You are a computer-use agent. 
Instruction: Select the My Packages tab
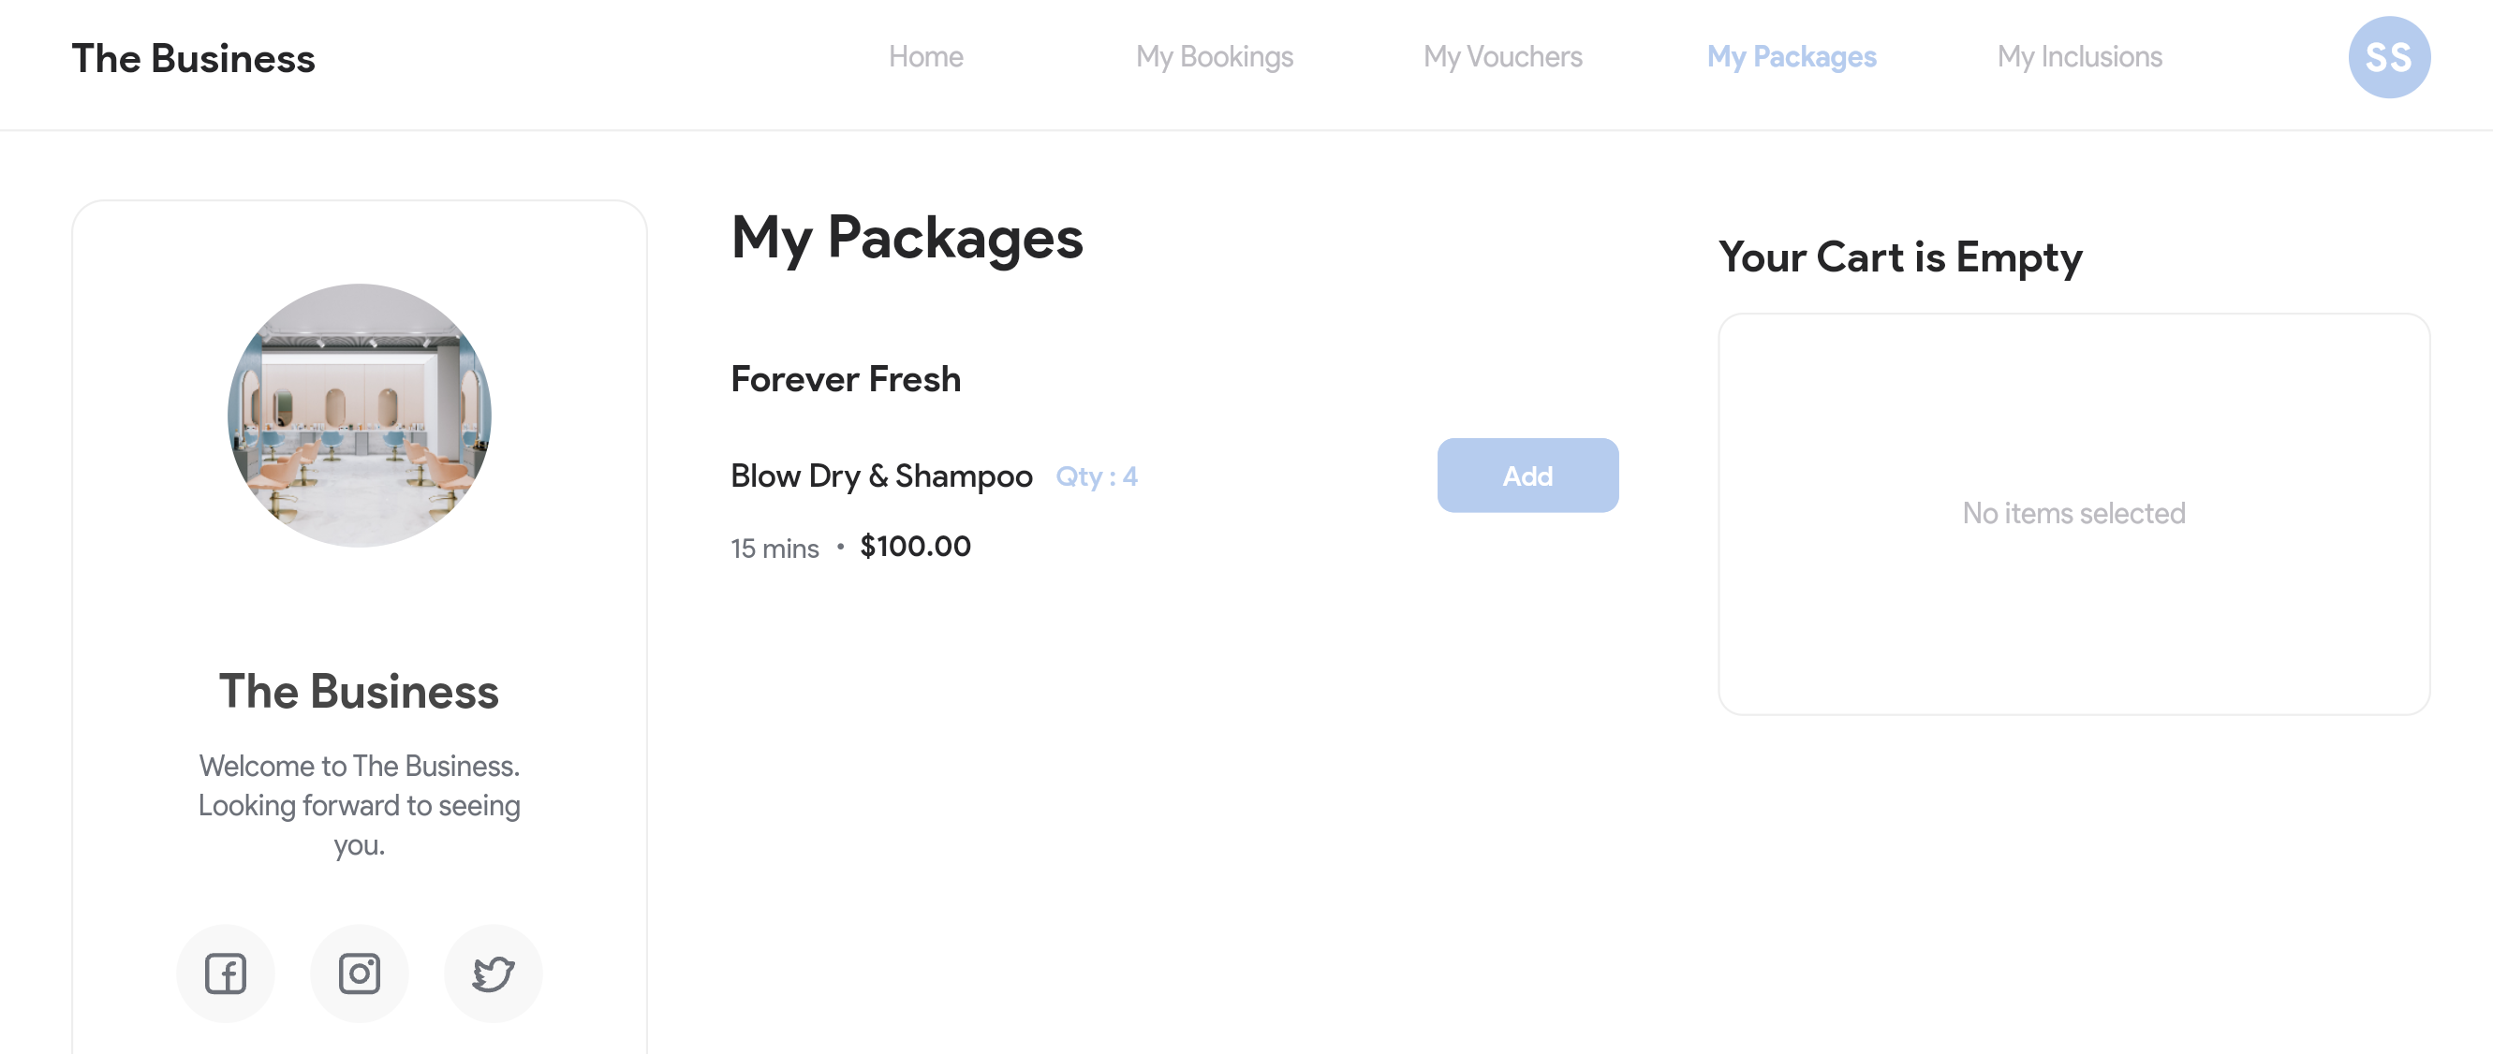pos(1791,57)
